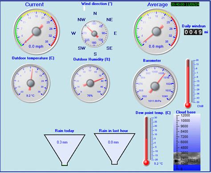
Task: Click the Rain in last hour label
Action: [114, 131]
